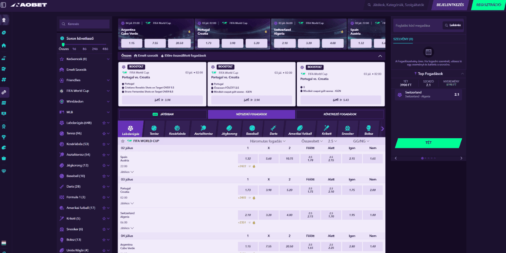Select the Baseball sport icon tab
The width and height of the screenshot is (506, 253).
pyautogui.click(x=252, y=129)
